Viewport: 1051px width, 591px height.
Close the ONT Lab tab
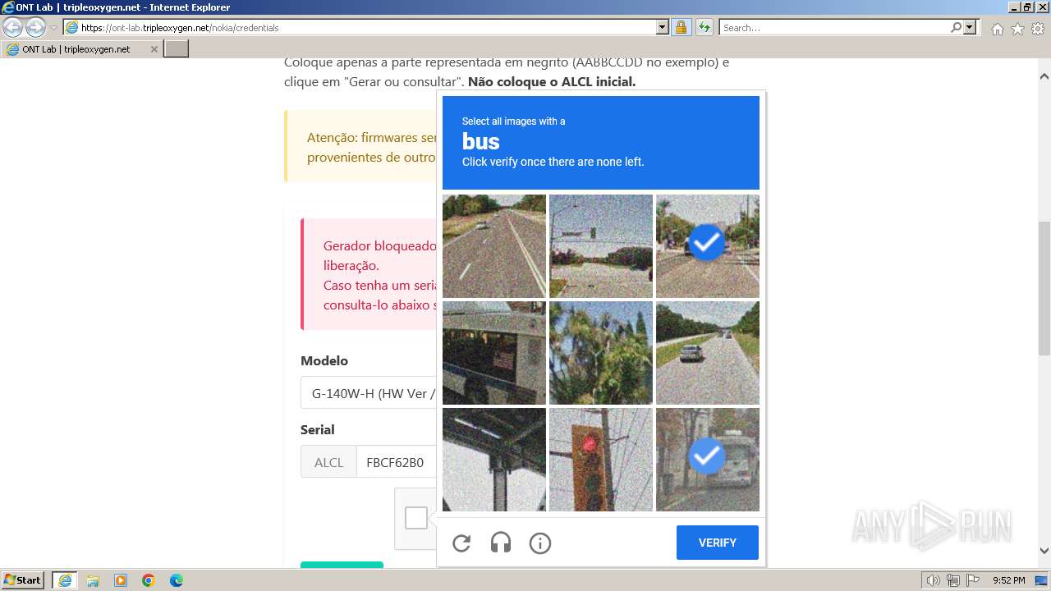click(x=154, y=49)
